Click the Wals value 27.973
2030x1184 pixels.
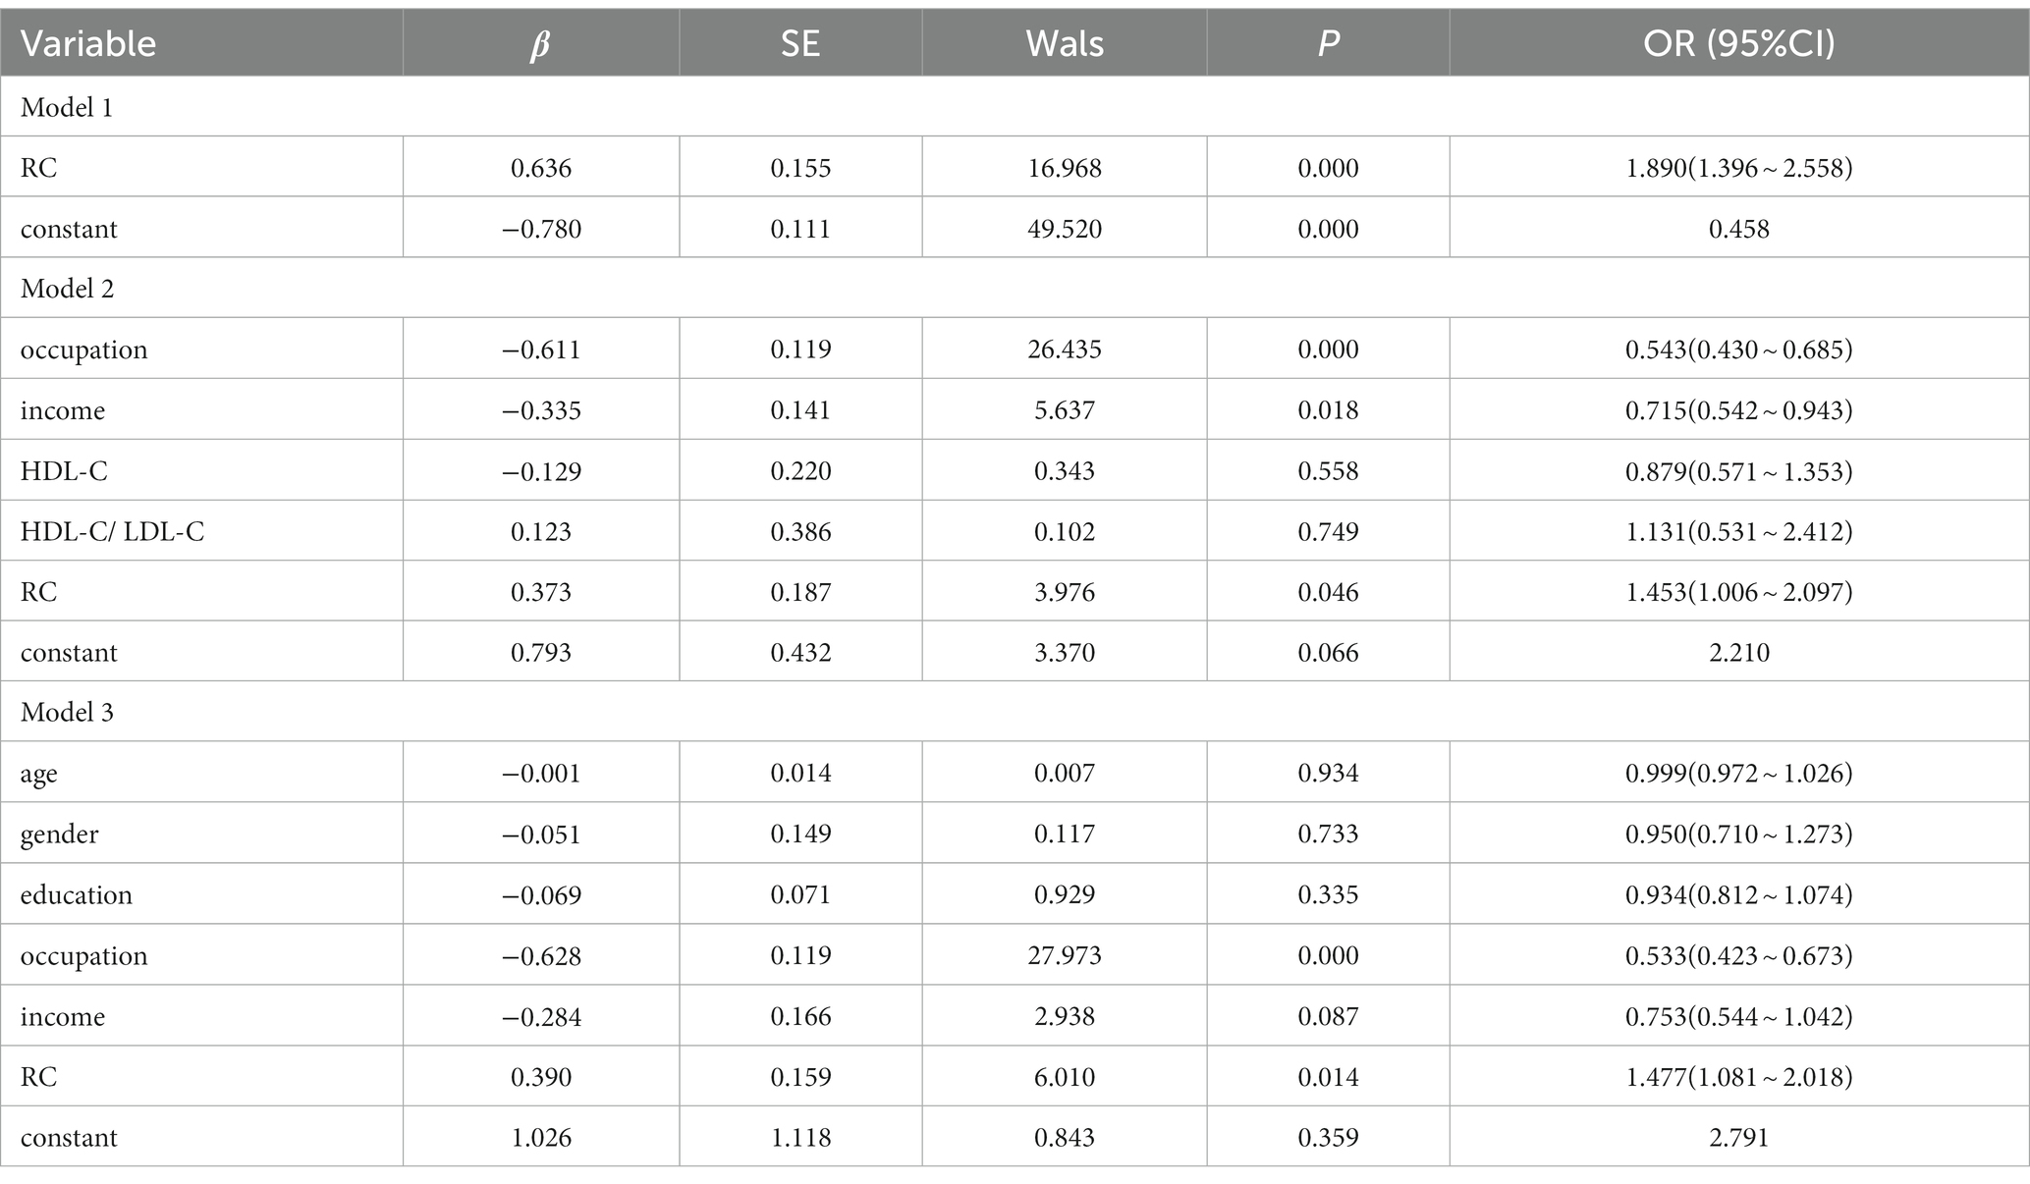click(1065, 955)
